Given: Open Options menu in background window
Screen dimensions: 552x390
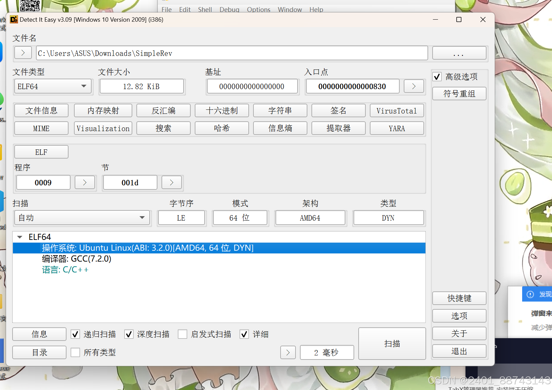Looking at the screenshot, I should coord(259,9).
